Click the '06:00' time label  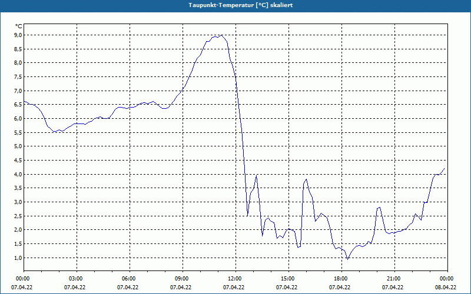[128, 279]
